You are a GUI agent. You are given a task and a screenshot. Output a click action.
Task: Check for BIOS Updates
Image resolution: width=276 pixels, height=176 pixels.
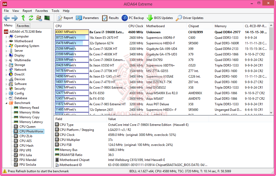click(x=160, y=18)
